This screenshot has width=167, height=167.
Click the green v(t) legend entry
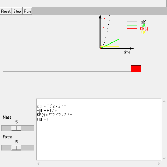pyautogui.click(x=144, y=25)
